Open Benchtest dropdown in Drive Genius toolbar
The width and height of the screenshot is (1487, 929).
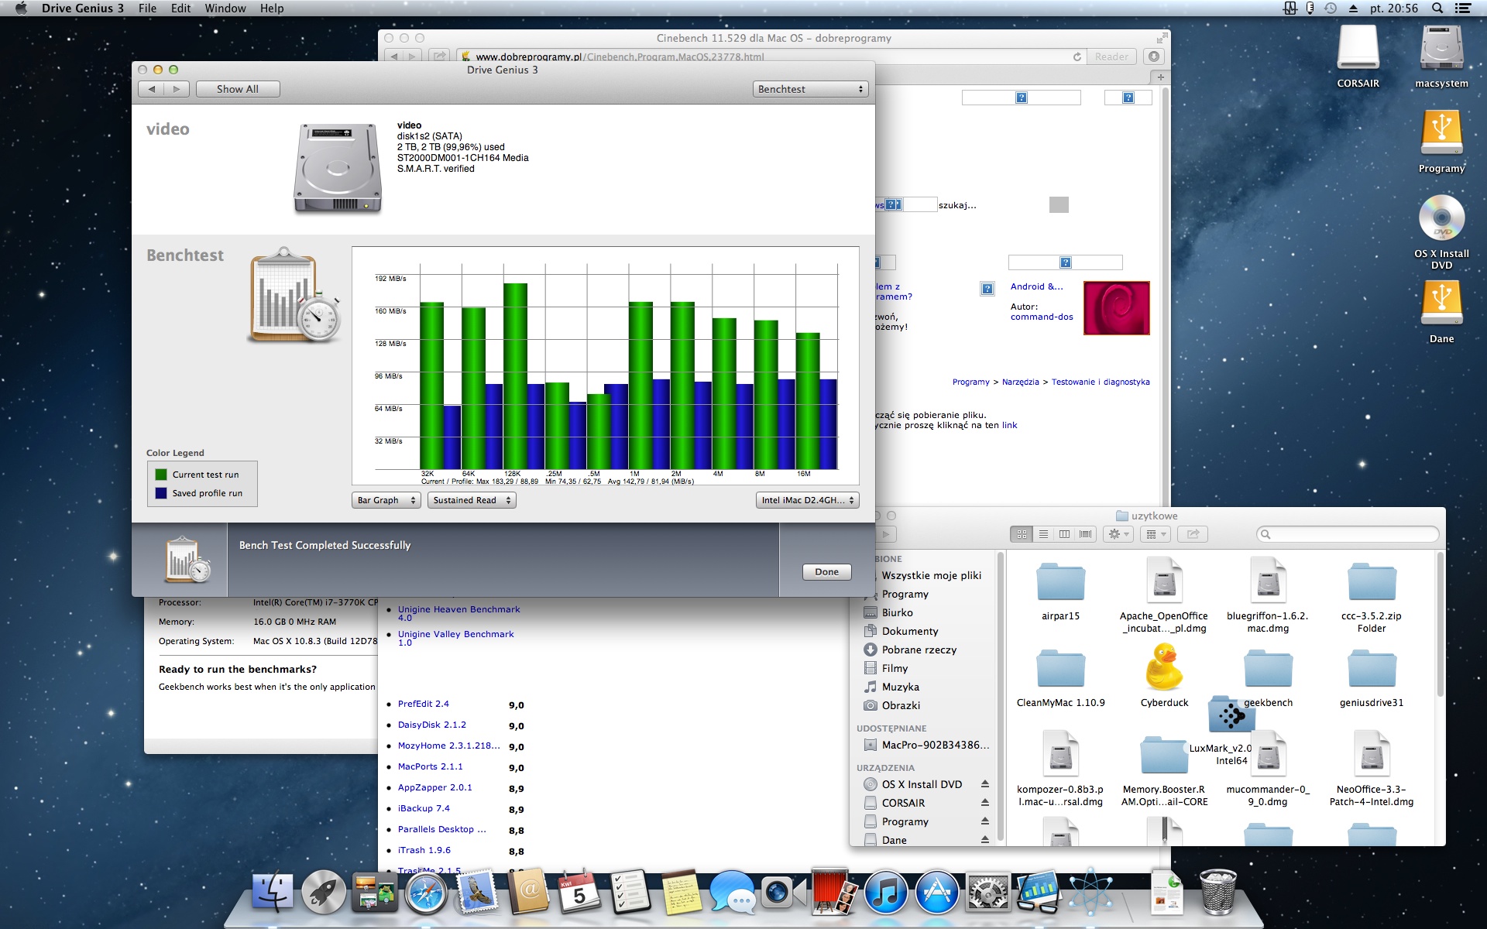point(810,89)
